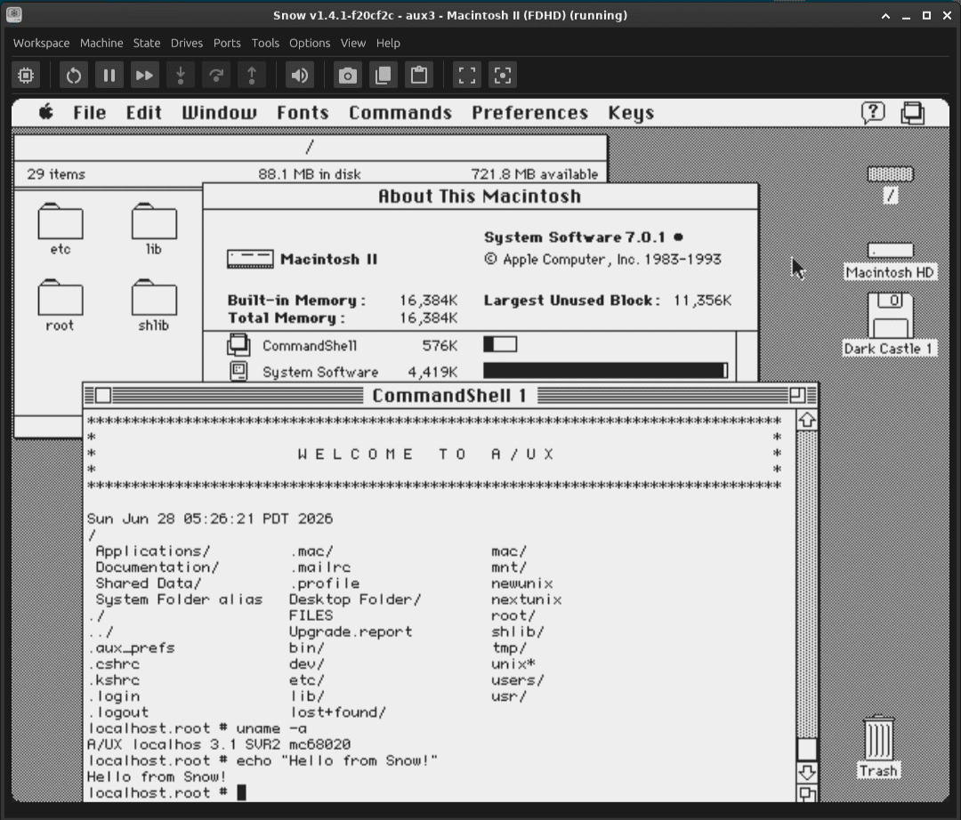This screenshot has height=820, width=961.
Task: Click the Snow window title bar icon
Action: coord(13,15)
